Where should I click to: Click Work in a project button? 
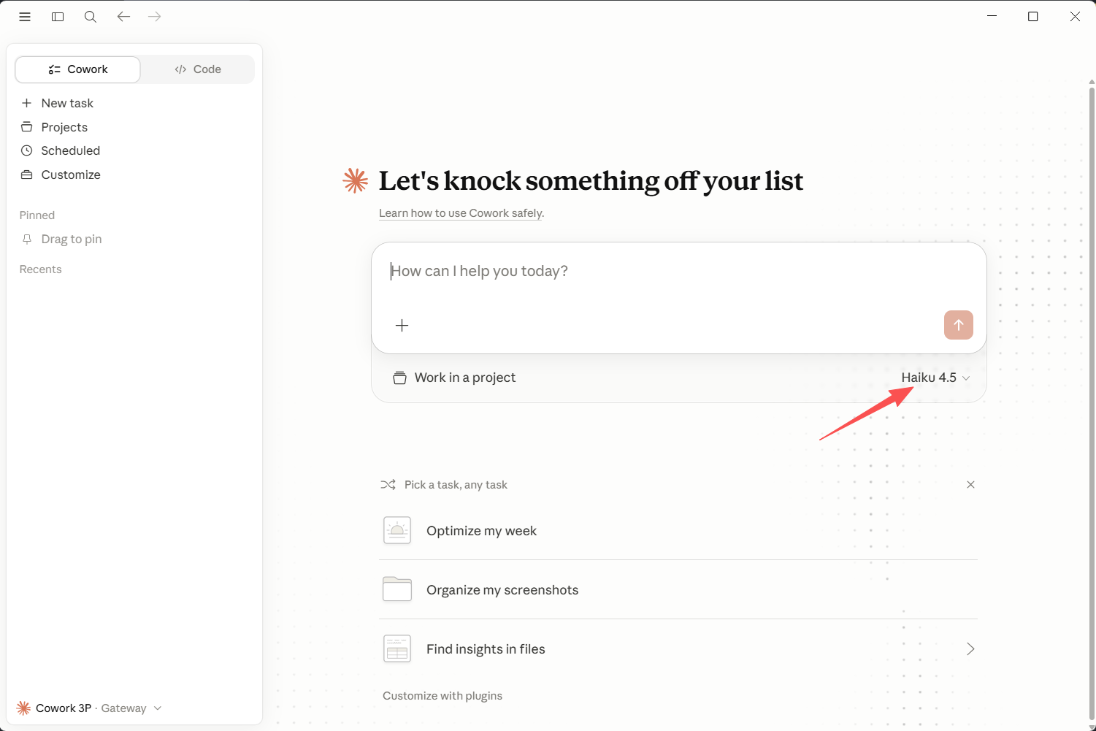pos(454,378)
